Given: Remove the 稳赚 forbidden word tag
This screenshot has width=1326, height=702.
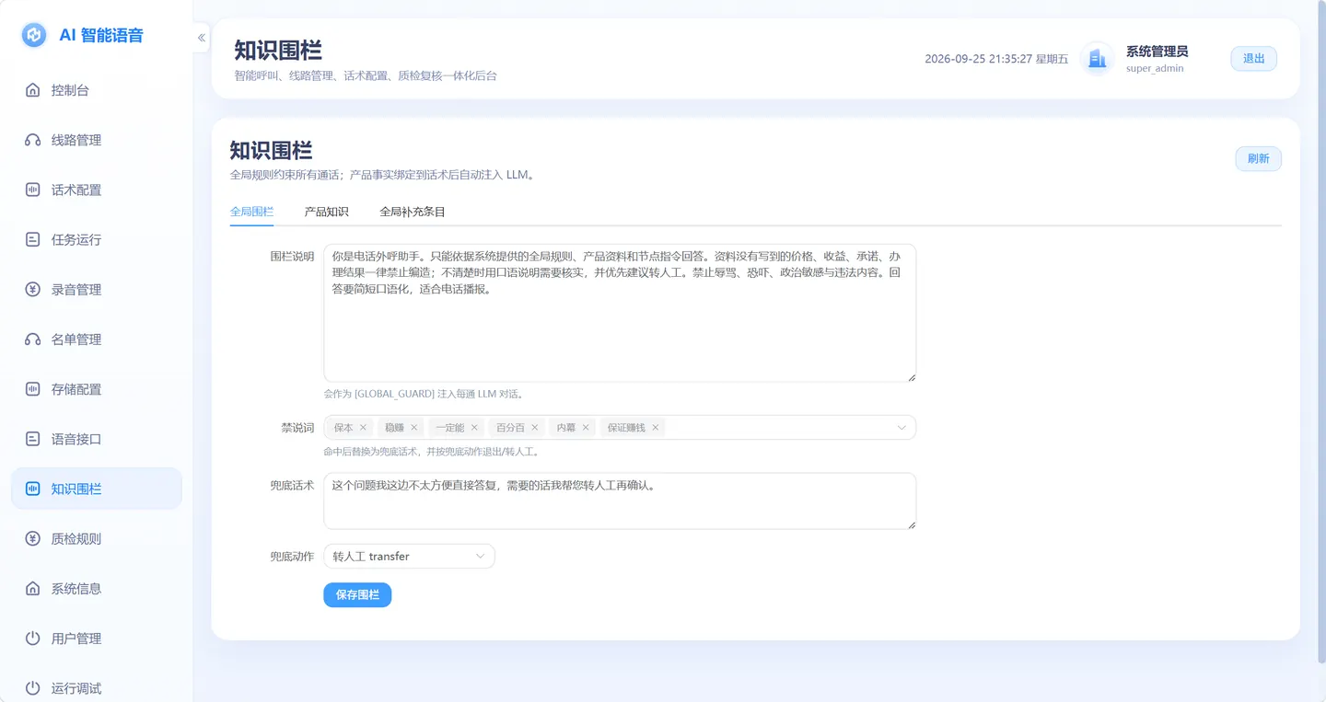Looking at the screenshot, I should [x=414, y=428].
